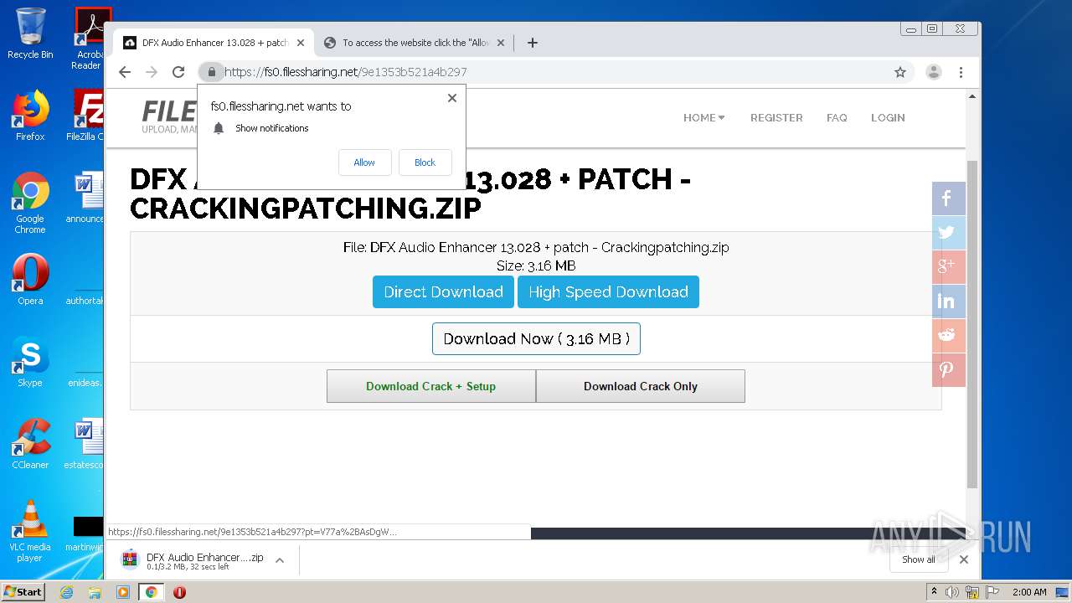Select the DFX Audio Enhancer 13.028 tab
Viewport: 1072px width, 603px height.
[x=214, y=43]
